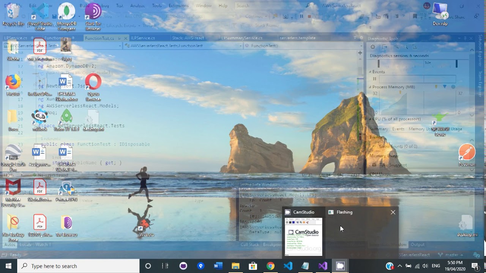
Task: Open Google Chrome from taskbar
Action: point(270,266)
